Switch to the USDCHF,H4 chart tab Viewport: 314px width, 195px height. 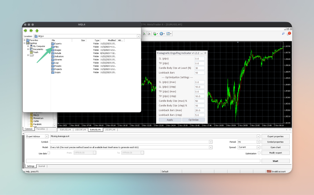80,130
